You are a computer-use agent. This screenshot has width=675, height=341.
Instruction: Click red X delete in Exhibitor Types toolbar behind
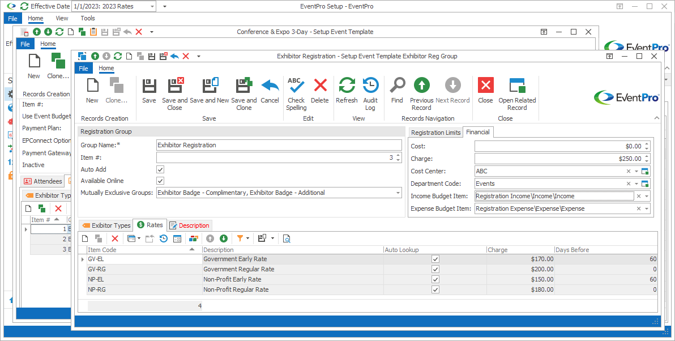tap(58, 208)
